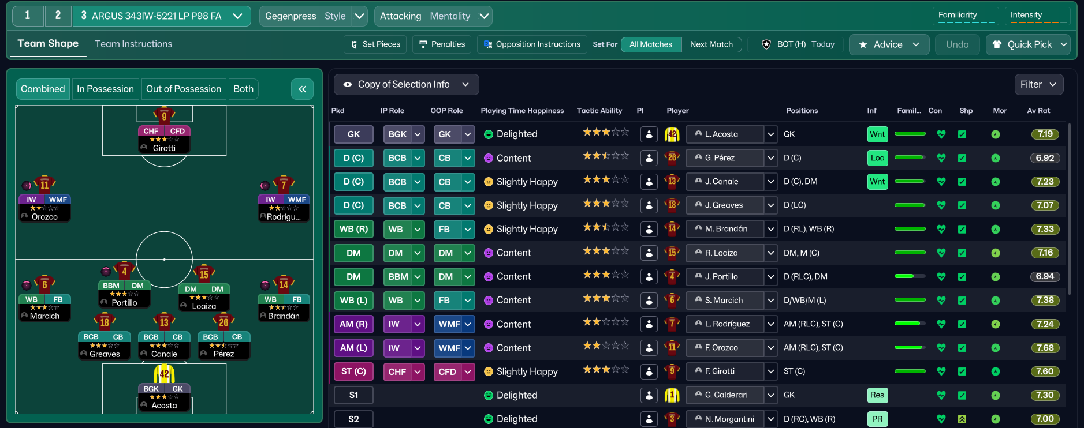Toggle the shape checkbox for J. Greaves
1084x428 pixels.
(962, 205)
